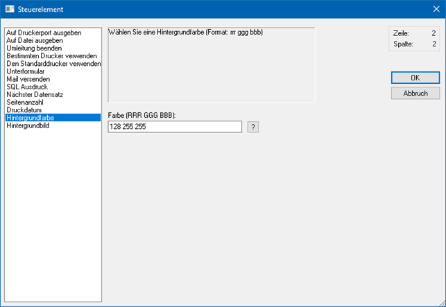Open color picker with the question mark button

253,127
